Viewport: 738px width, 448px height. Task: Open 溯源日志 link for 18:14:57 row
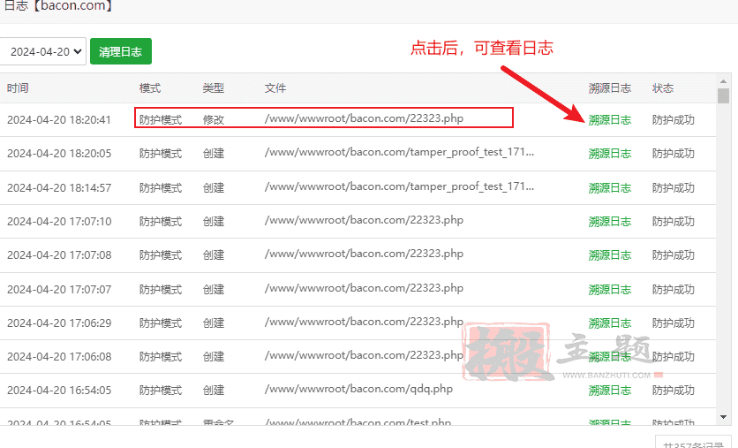coord(609,188)
